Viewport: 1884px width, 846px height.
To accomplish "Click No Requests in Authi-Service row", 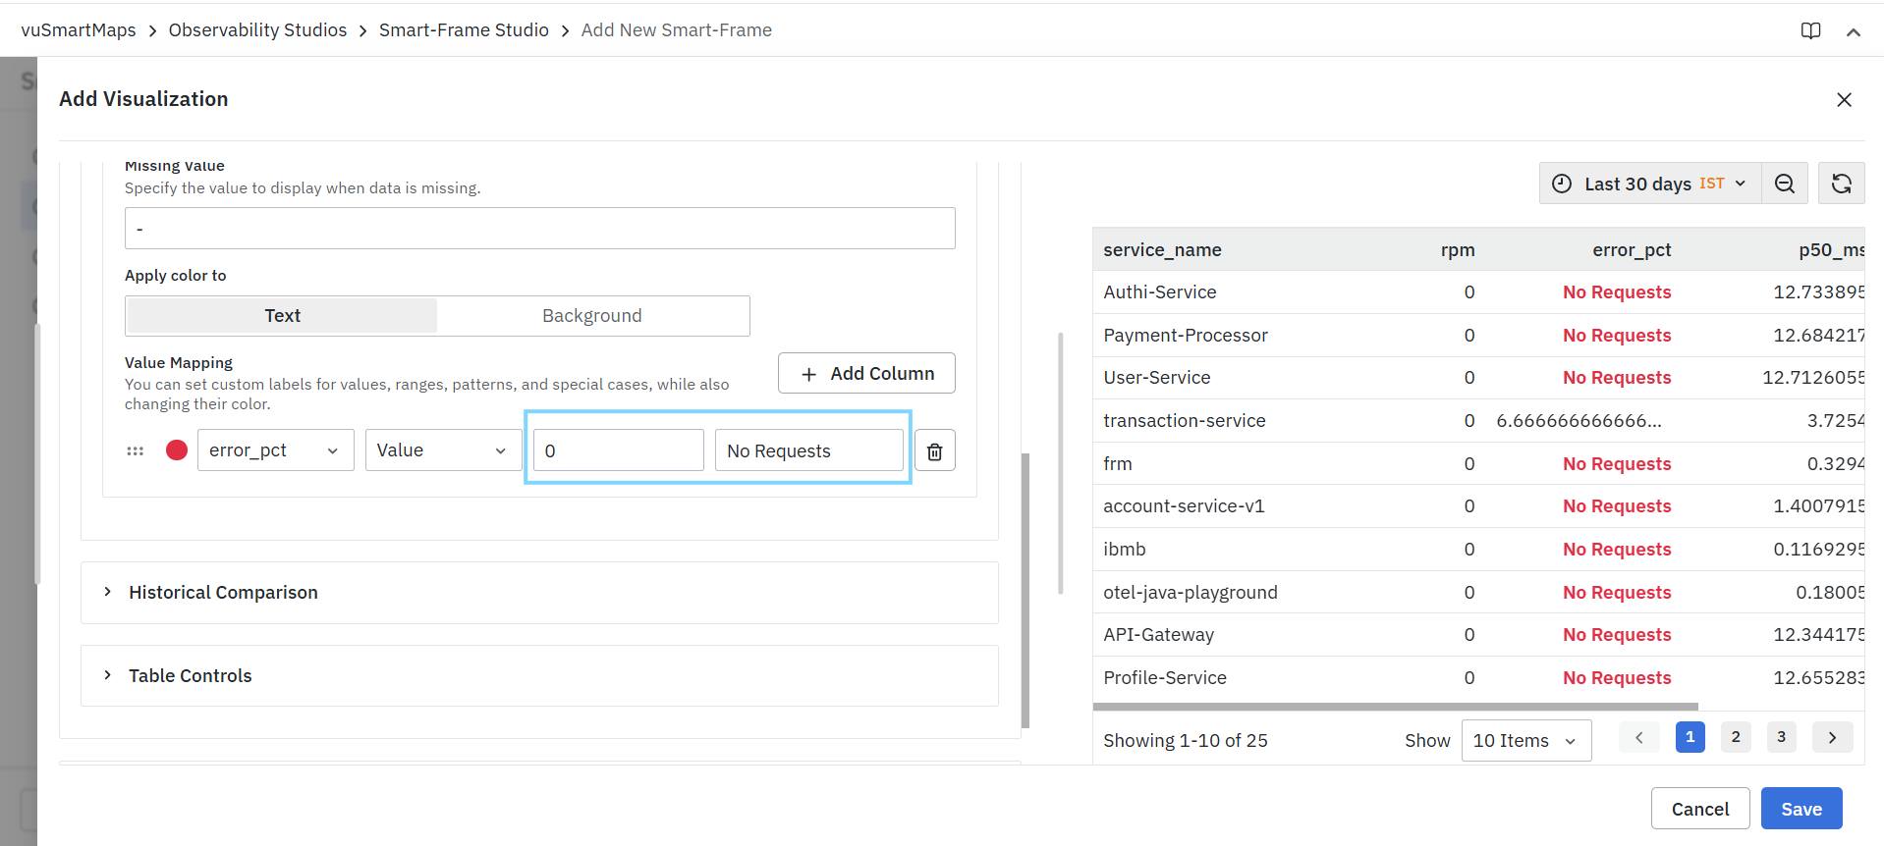I will [1617, 292].
